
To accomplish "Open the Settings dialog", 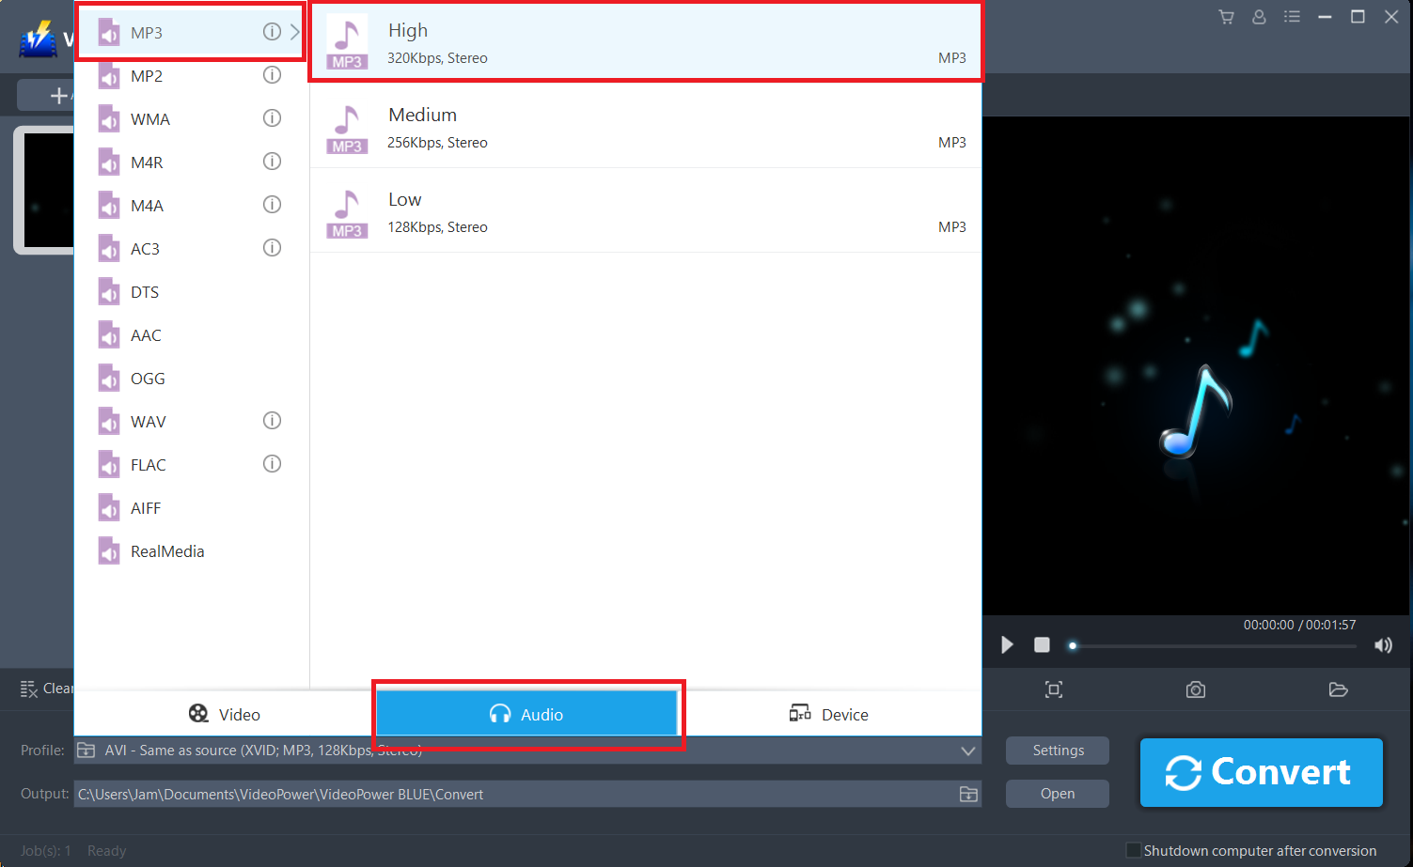I will coord(1057,750).
